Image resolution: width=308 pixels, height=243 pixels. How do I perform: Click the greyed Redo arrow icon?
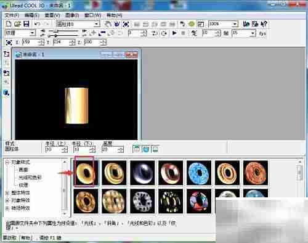click(46, 24)
